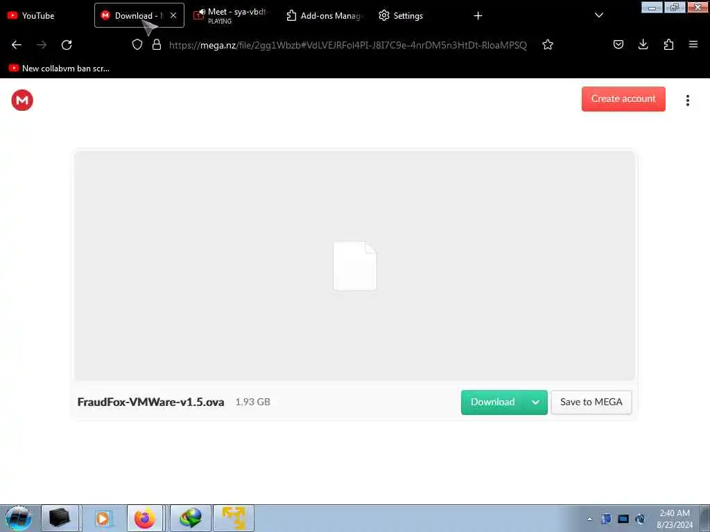The width and height of the screenshot is (710, 532).
Task: Click the MEGA logo
Action: point(22,100)
